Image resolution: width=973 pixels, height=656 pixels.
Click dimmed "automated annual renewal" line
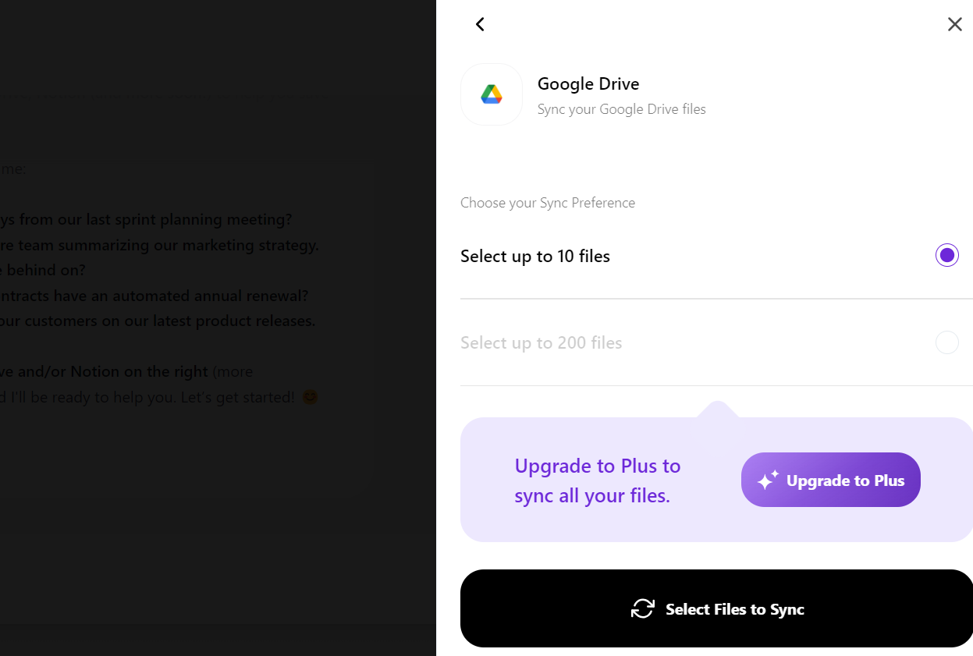click(154, 296)
